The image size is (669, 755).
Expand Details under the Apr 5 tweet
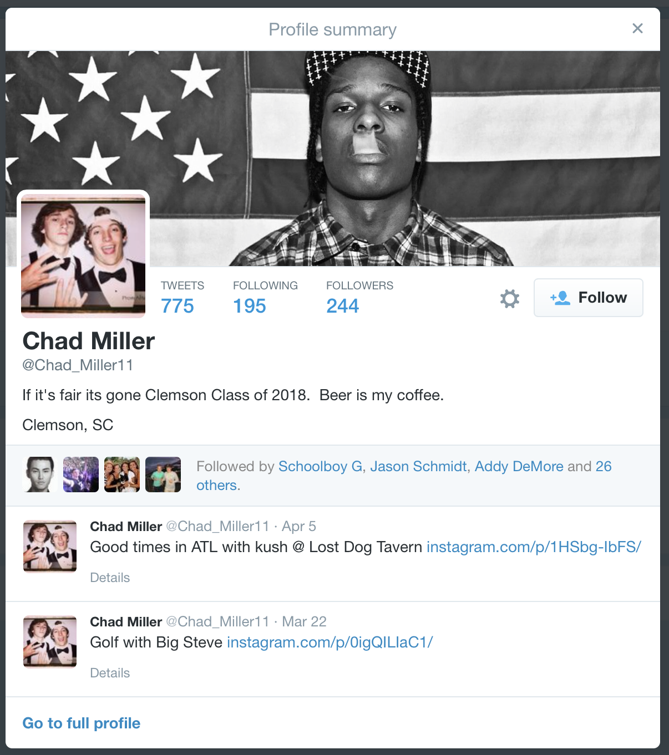110,578
